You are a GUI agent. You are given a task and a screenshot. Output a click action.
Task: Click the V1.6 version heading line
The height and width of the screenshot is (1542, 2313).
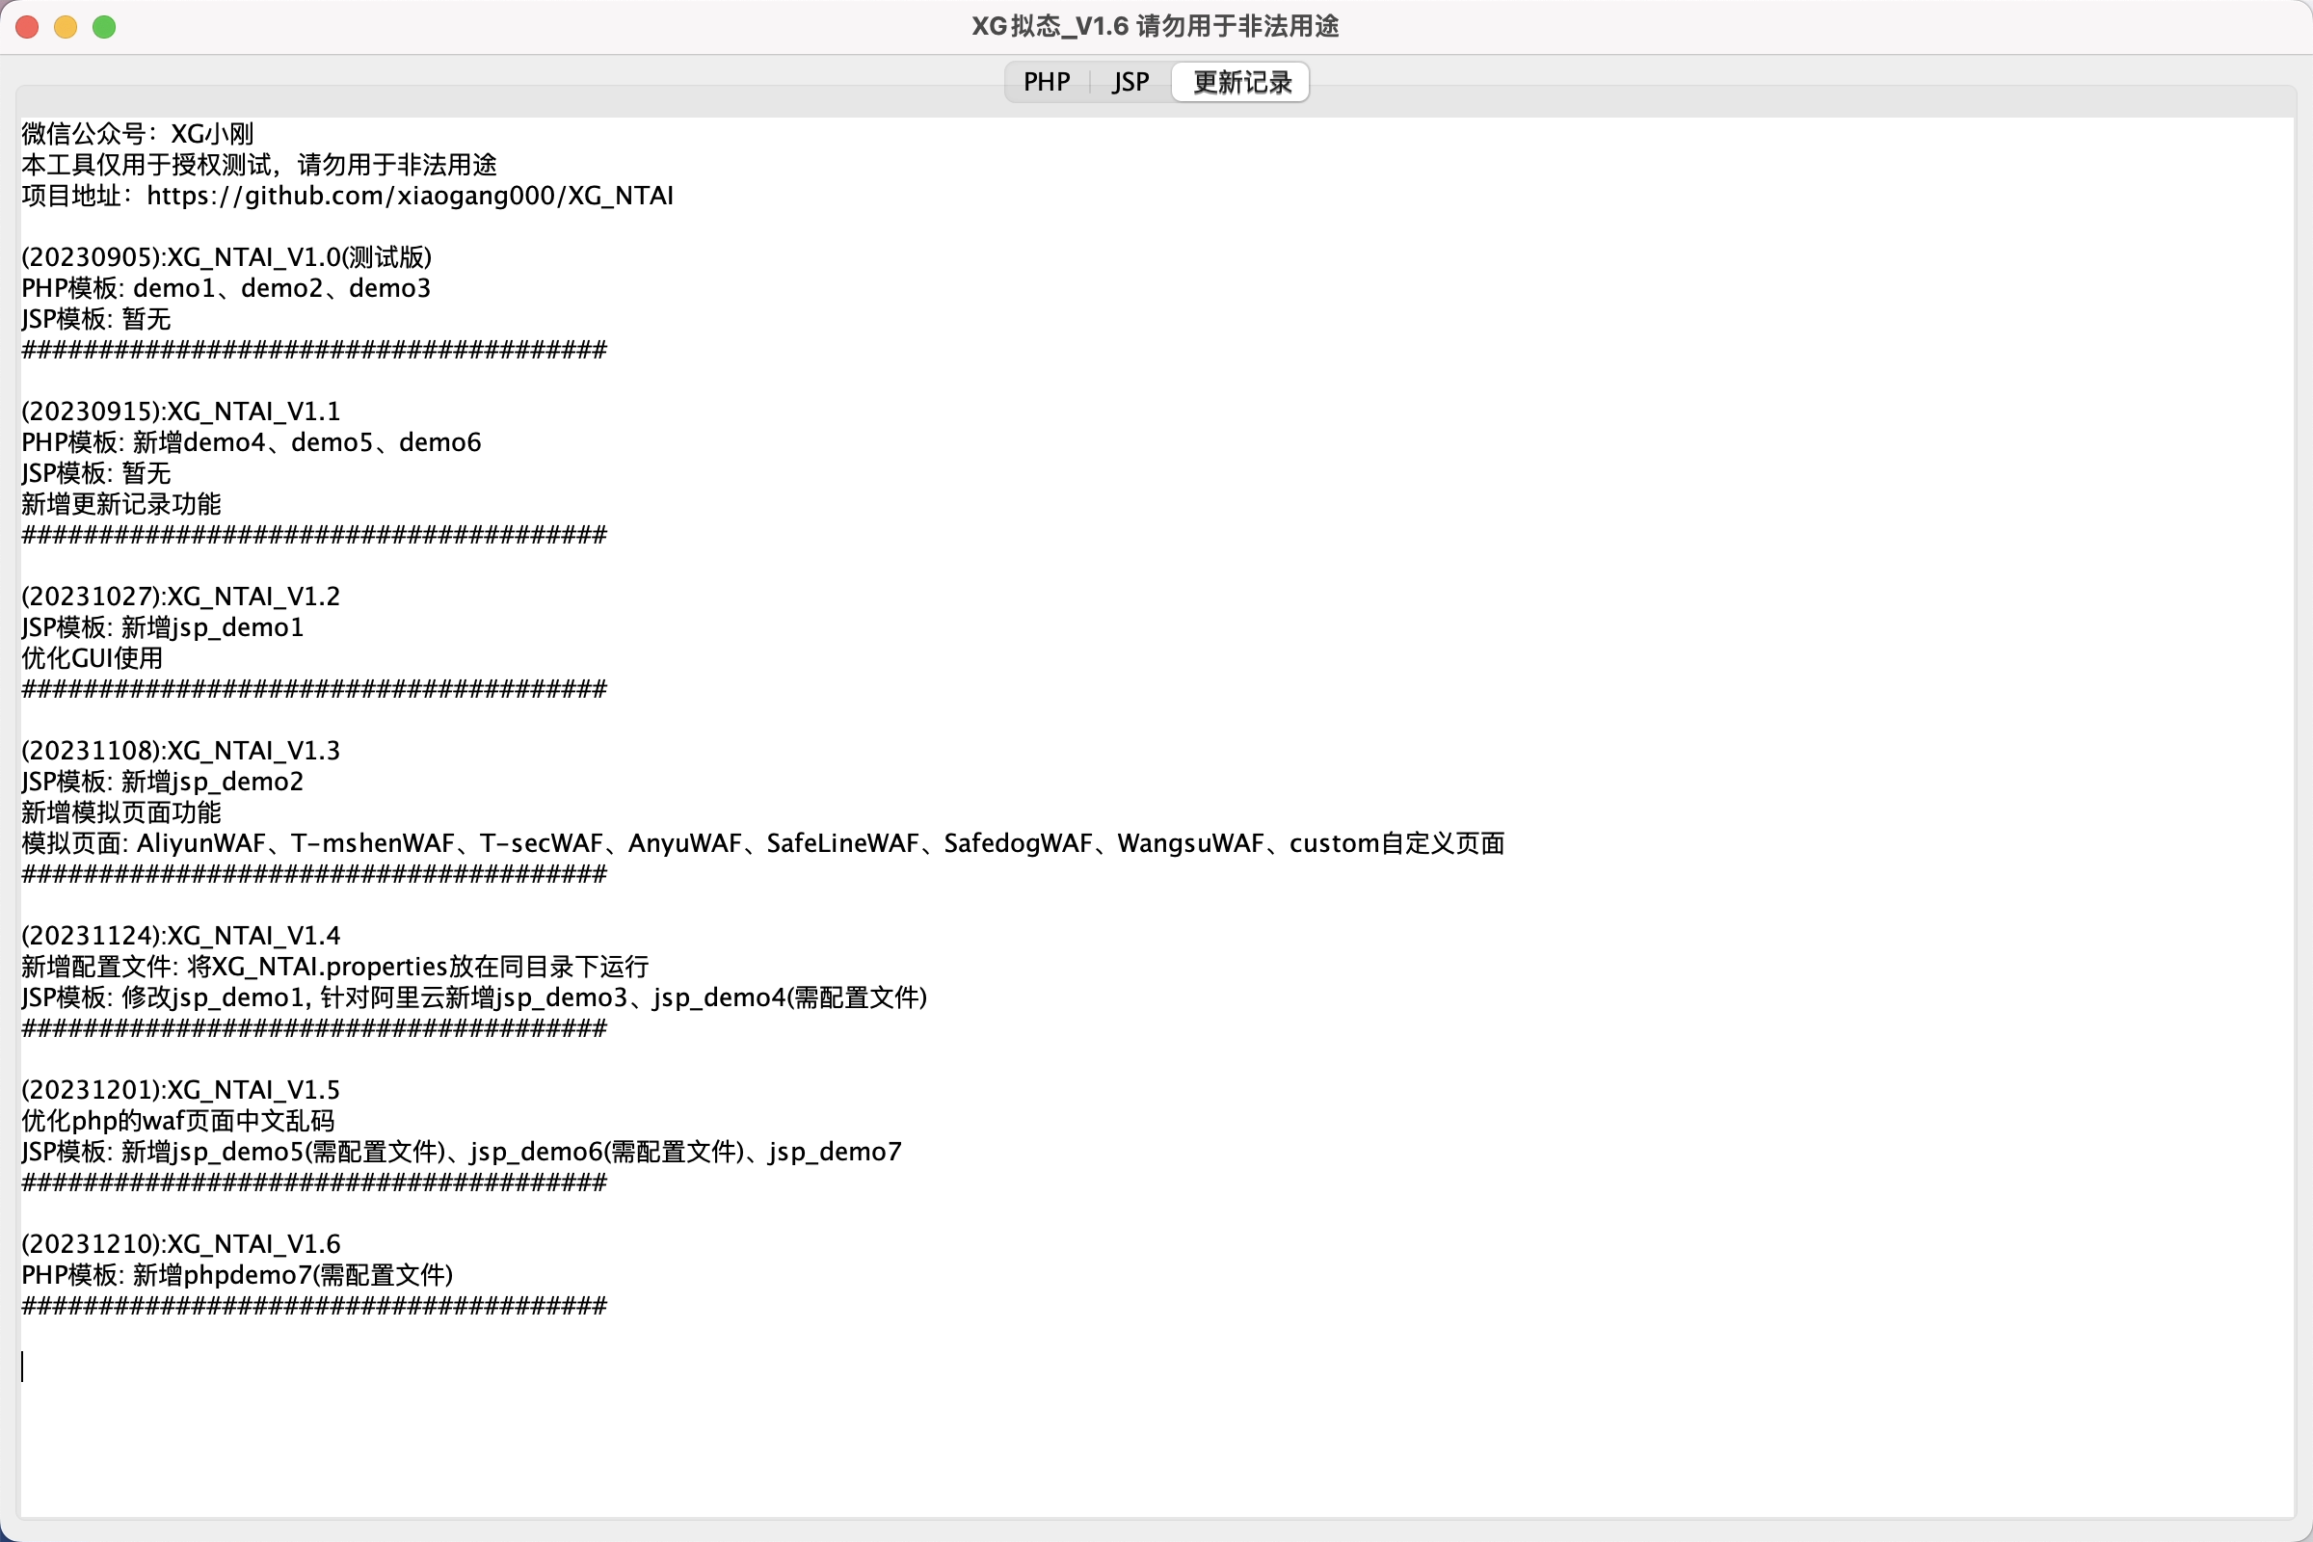181,1244
